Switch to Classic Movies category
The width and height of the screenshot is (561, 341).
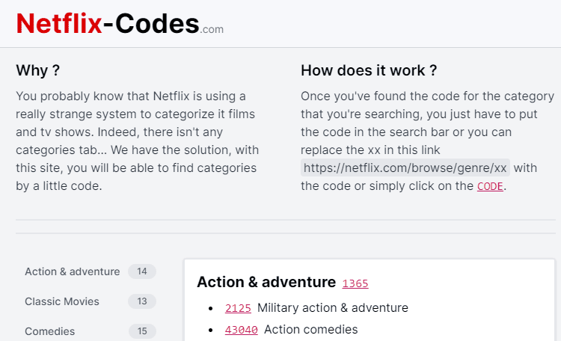click(x=62, y=301)
